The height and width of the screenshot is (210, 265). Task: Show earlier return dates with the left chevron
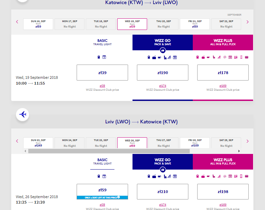point(17,141)
